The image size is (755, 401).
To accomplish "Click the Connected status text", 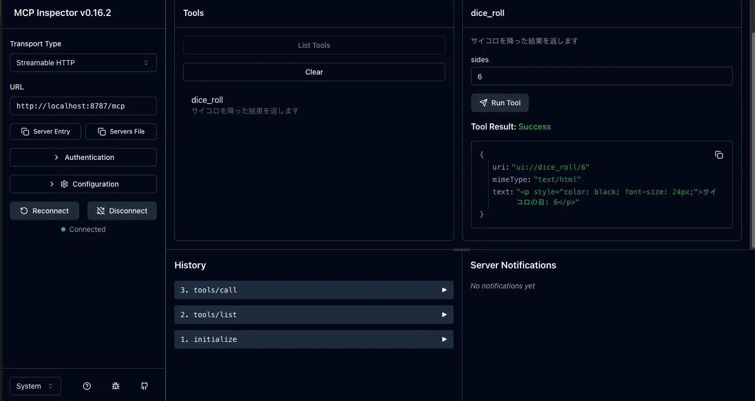I will tap(87, 229).
